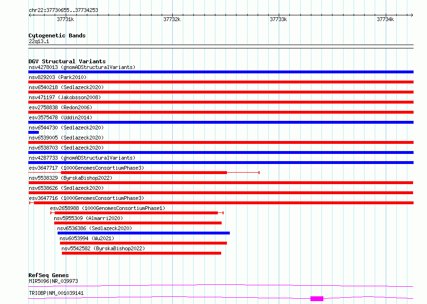Select the red bar under nsv5538329
The image size is (427, 304).
coord(221,183)
